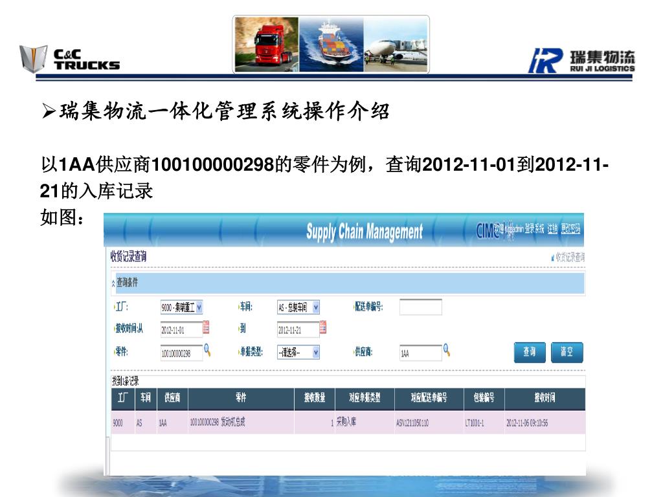Viewport: 663px width, 497px height.
Task: Click magnifier lookup icon beside supplier 1AA field
Action: point(447,350)
